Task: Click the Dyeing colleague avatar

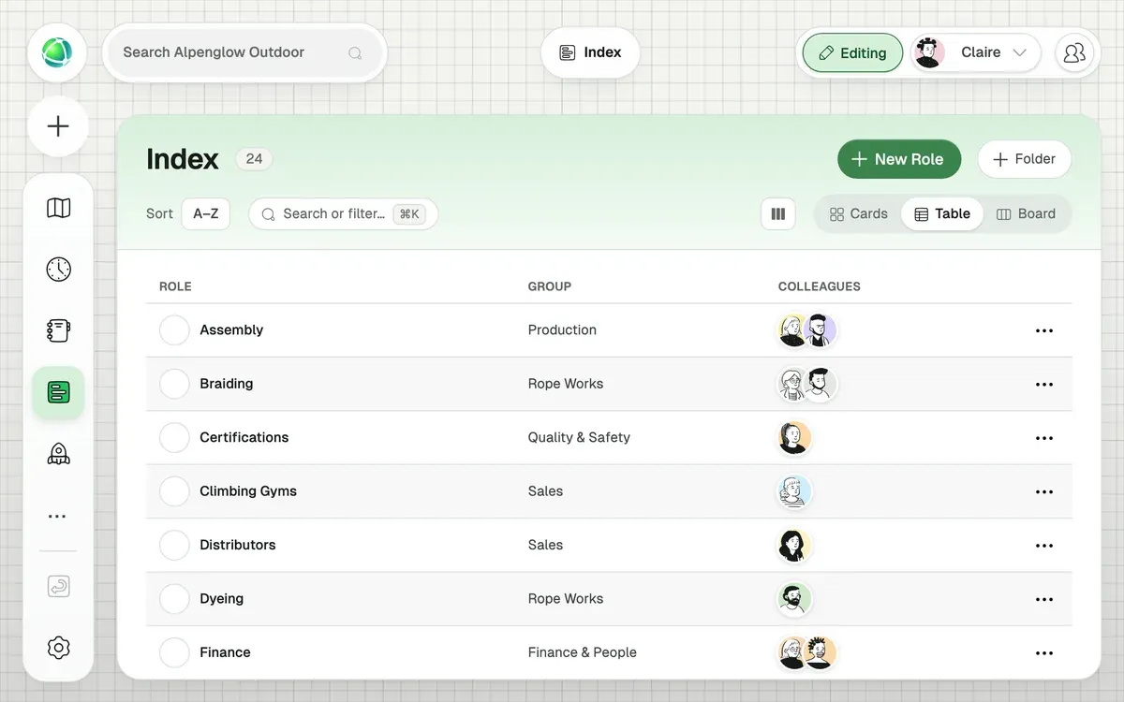Action: [794, 599]
